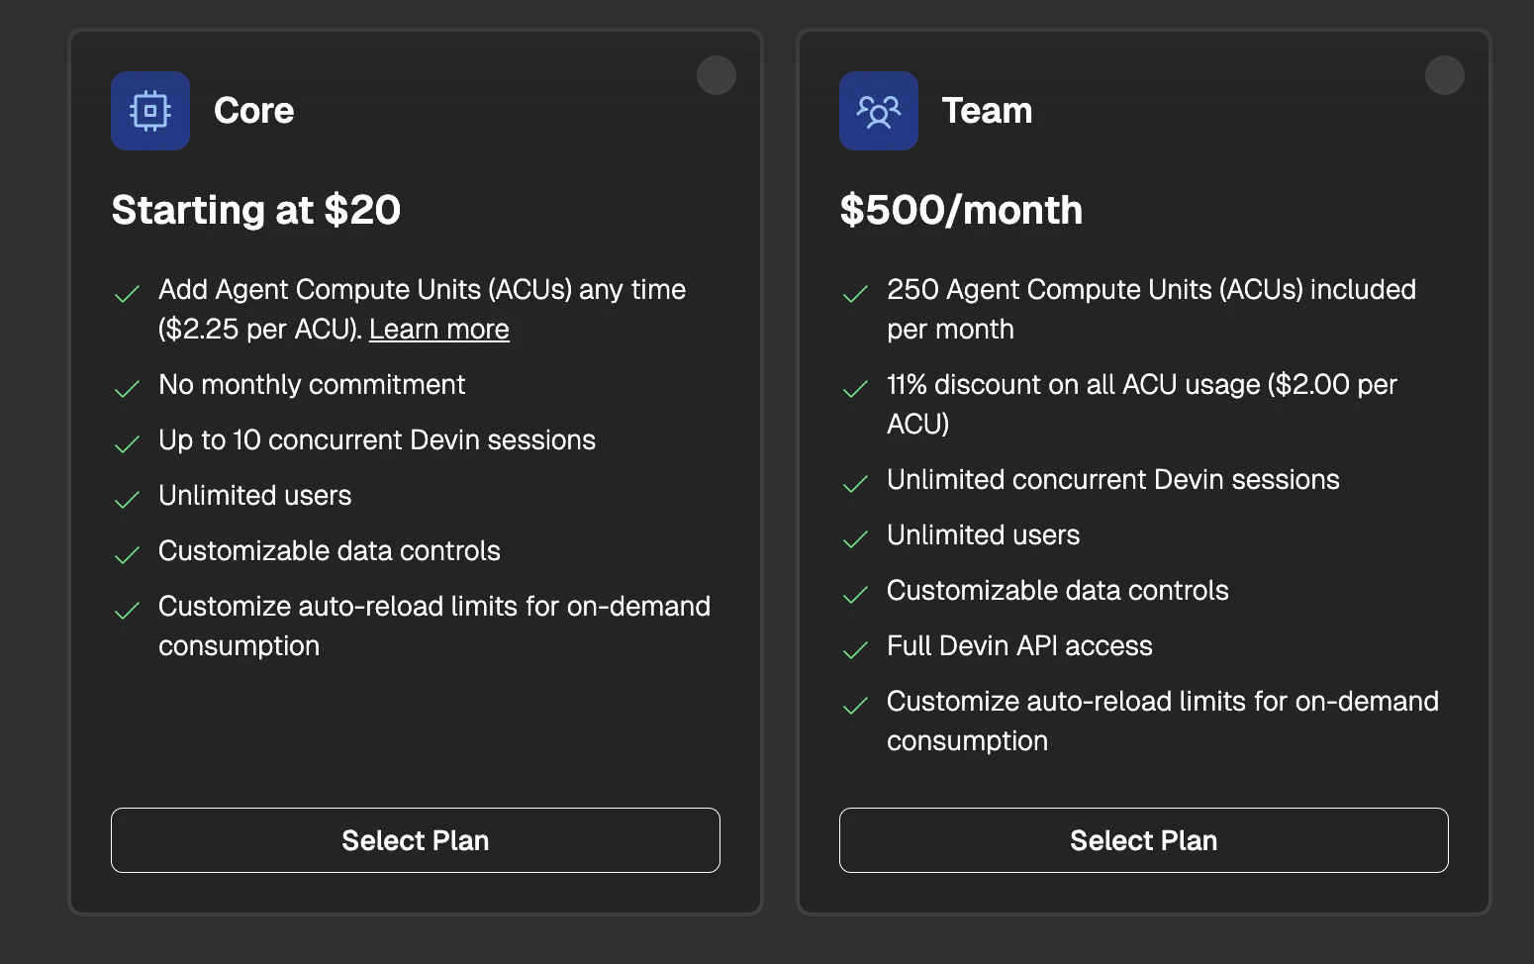Viewport: 1534px width, 964px height.
Task: Click the Team plan people icon
Action: tap(879, 111)
